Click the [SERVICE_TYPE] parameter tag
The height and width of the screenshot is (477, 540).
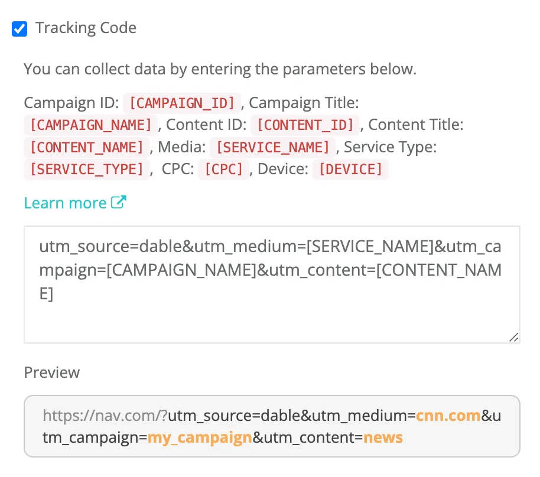point(87,169)
